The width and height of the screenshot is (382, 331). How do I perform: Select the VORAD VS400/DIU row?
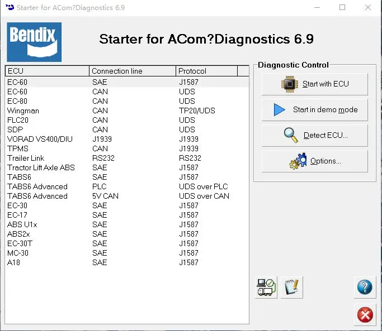click(x=127, y=139)
